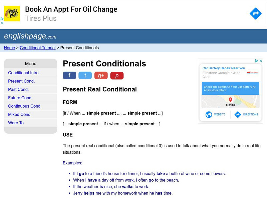Close the Firestone sidebar ad
Screen dimensions: 267x198
click(x=261, y=61)
